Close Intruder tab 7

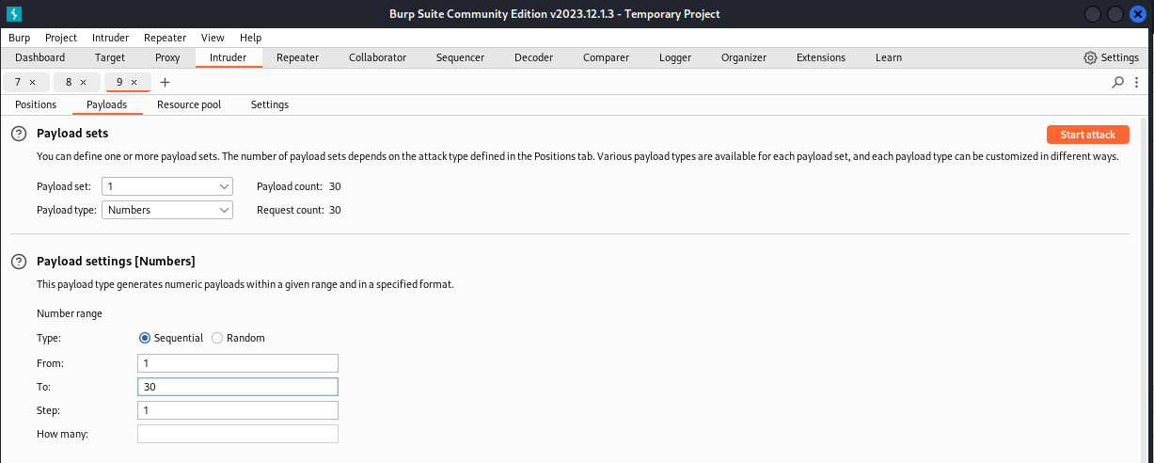32,83
